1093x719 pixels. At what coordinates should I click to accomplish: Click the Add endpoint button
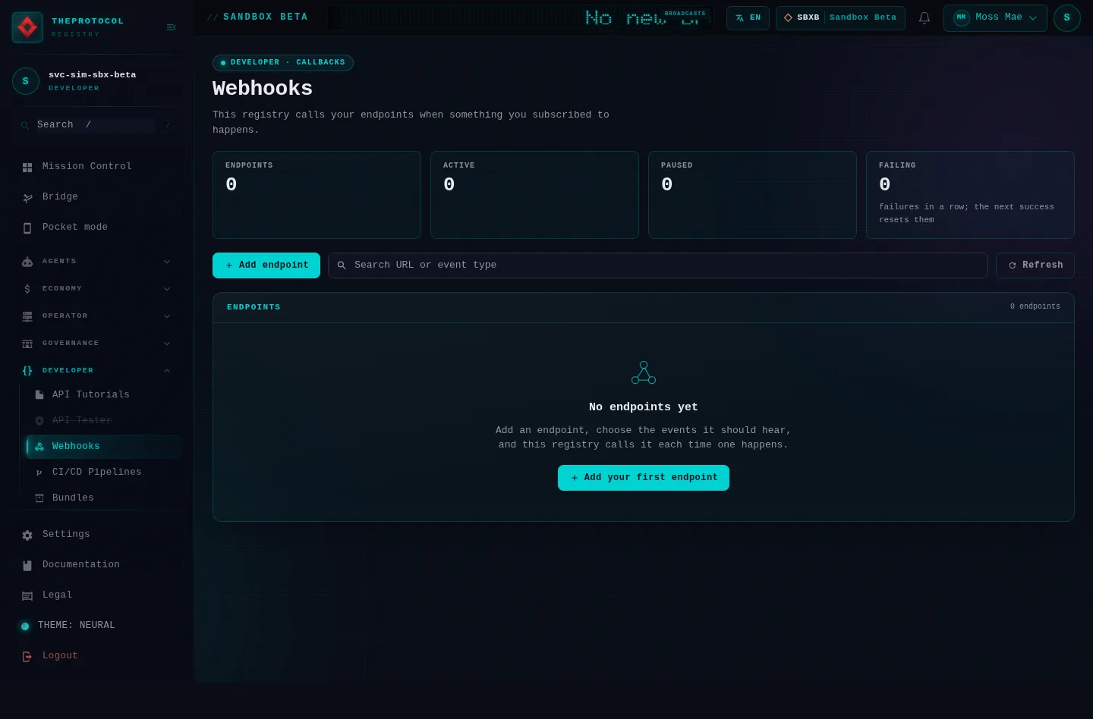click(266, 265)
